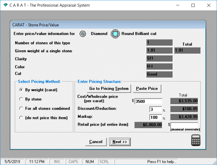This screenshot has height=165, width=217.
Task: Select By weight (carat) pricing method
Action: click(21, 90)
